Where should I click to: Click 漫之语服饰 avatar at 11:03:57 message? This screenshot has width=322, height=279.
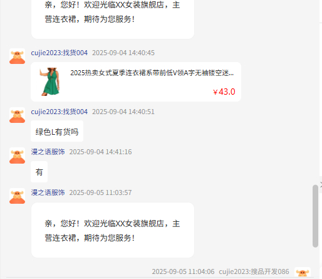pos(17,196)
